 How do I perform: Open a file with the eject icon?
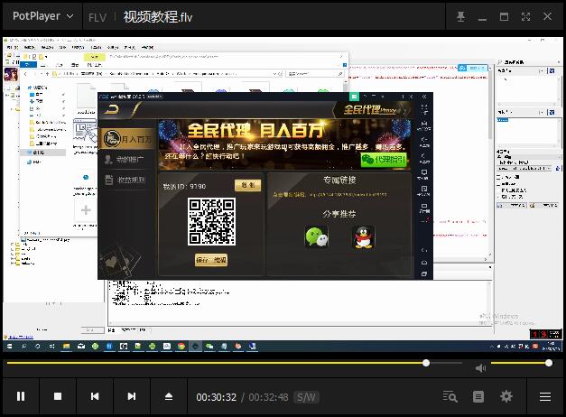click(169, 396)
